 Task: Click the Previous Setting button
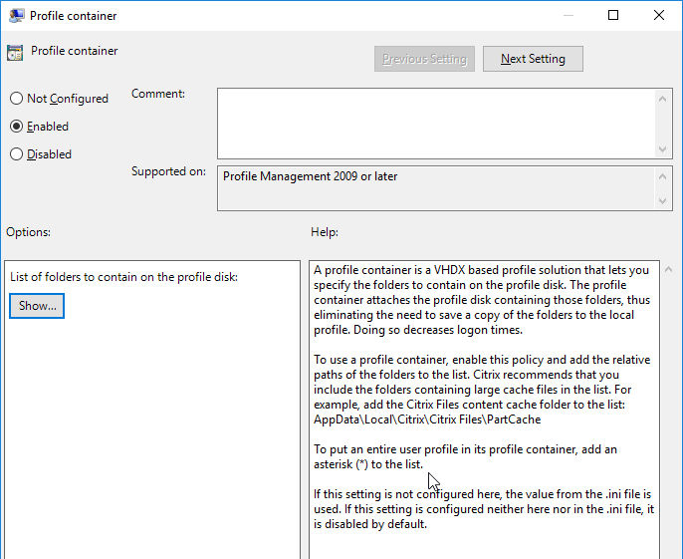coord(424,59)
